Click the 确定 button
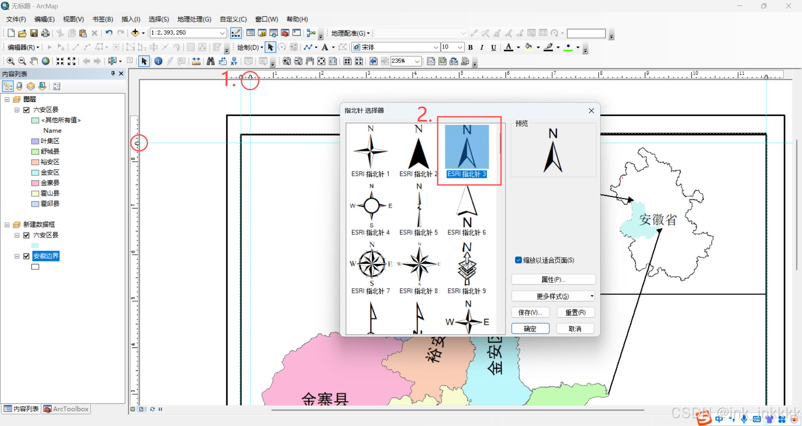The height and width of the screenshot is (426, 802). pos(530,329)
